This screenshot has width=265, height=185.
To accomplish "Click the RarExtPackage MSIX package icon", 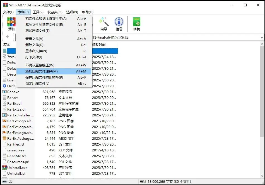I will click(4, 138).
